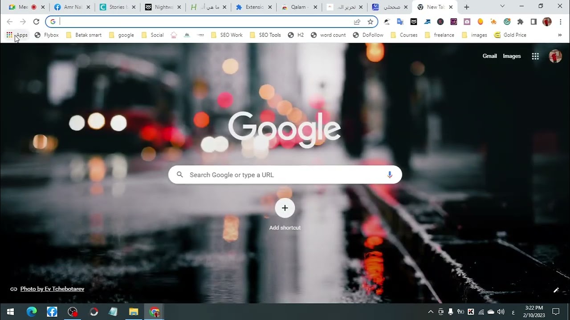Screen dimensions: 570x320
Task: Open the Gold Price bookmark
Action: point(510,35)
